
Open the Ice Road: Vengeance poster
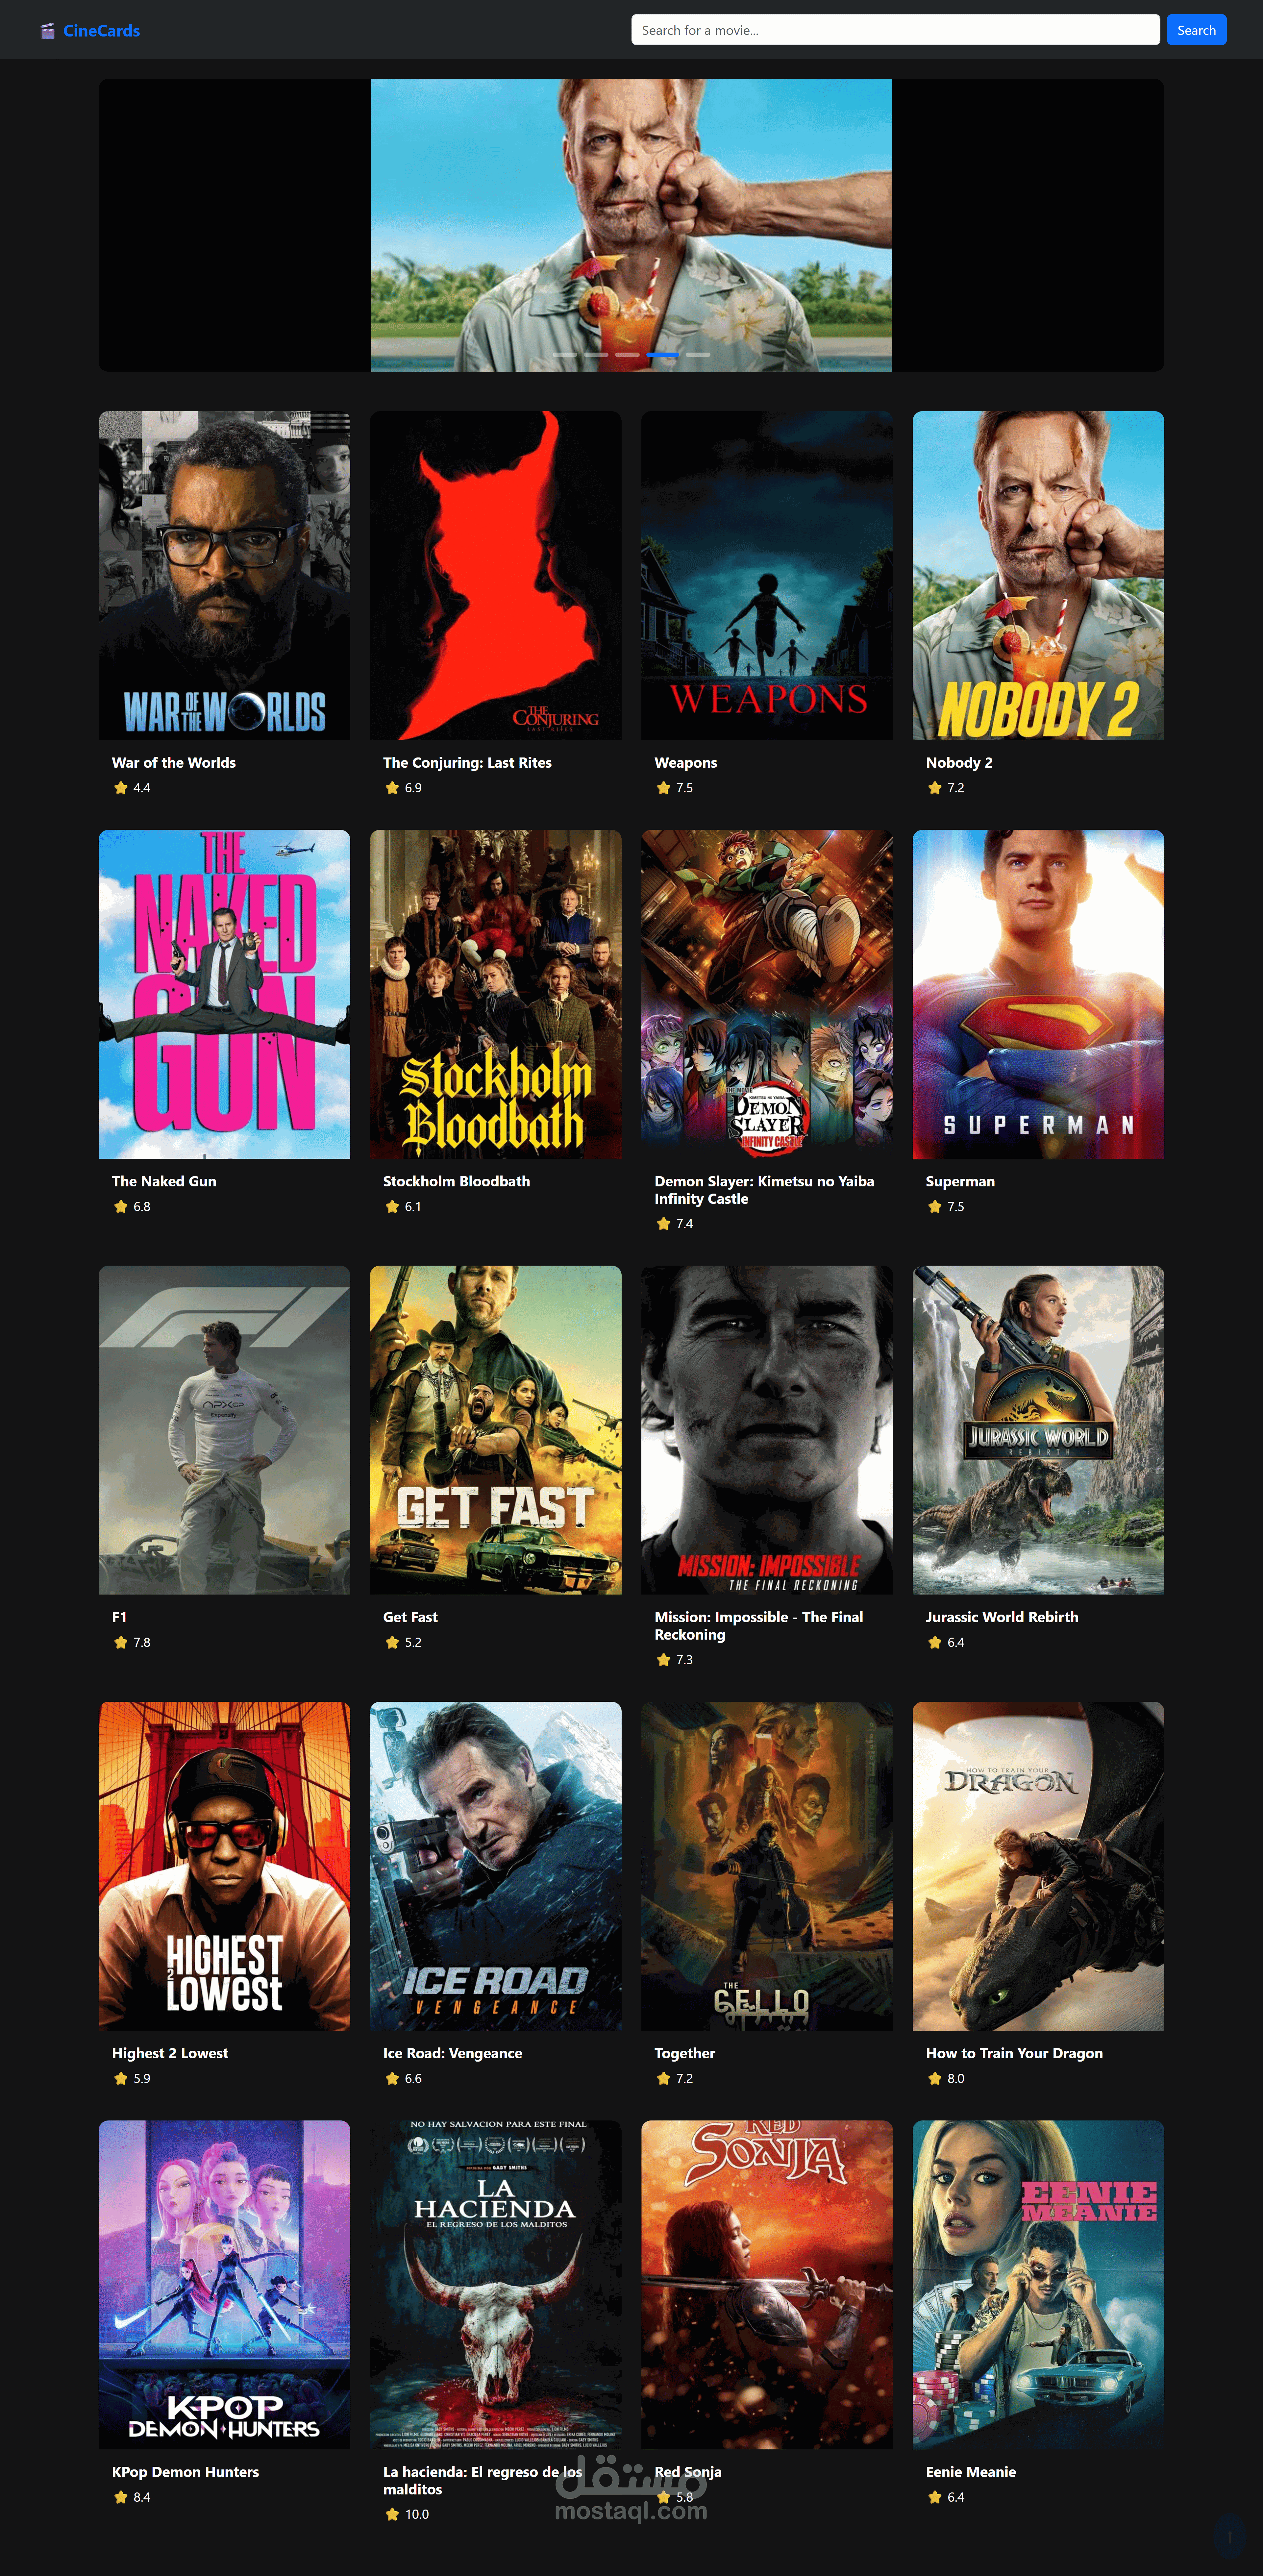coord(495,1866)
